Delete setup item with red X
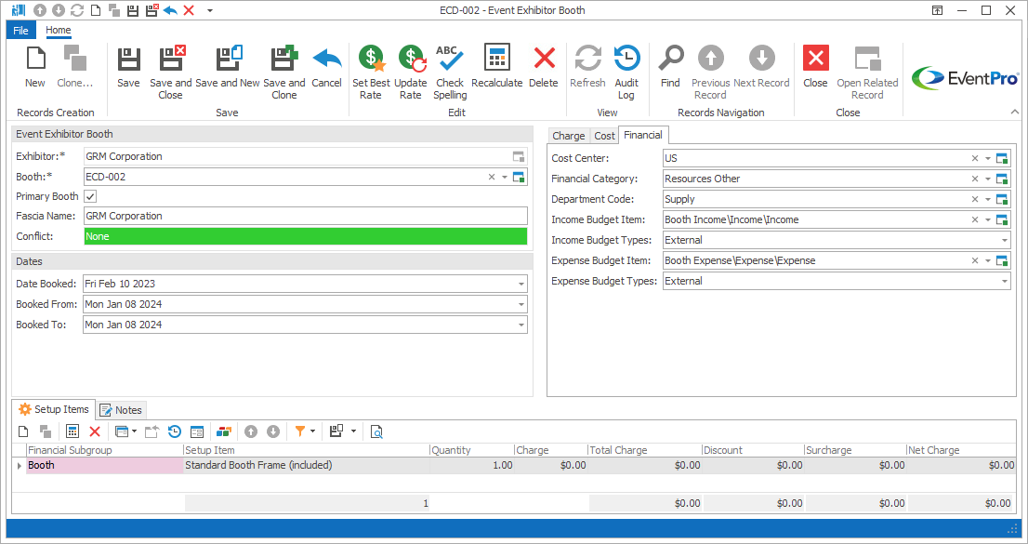The image size is (1028, 544). click(95, 431)
